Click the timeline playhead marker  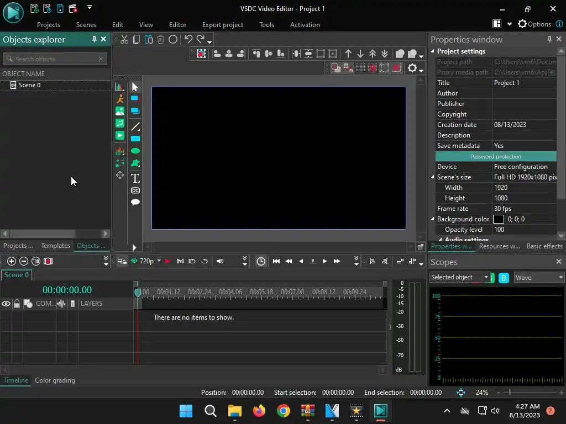click(x=138, y=293)
